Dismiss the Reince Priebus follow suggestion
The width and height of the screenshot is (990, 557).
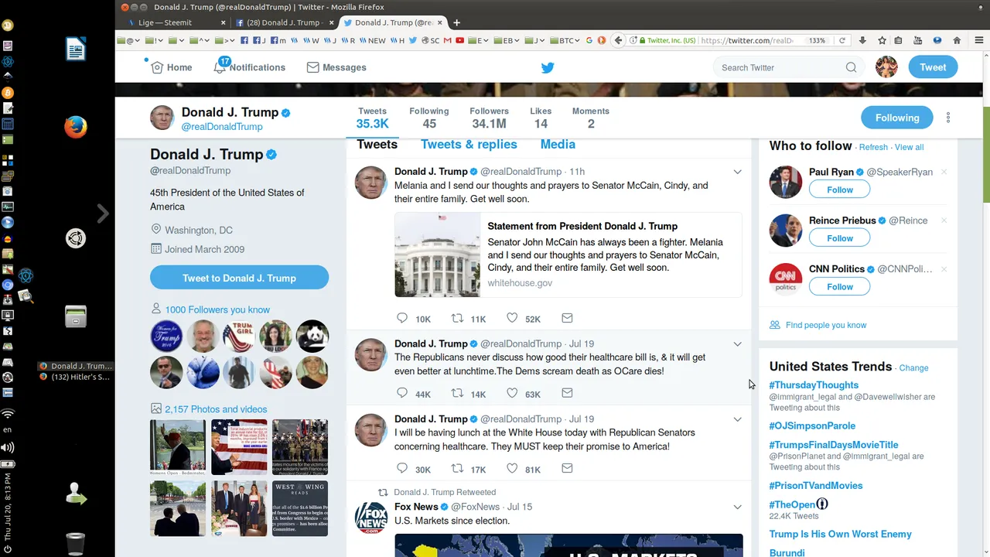tap(944, 220)
